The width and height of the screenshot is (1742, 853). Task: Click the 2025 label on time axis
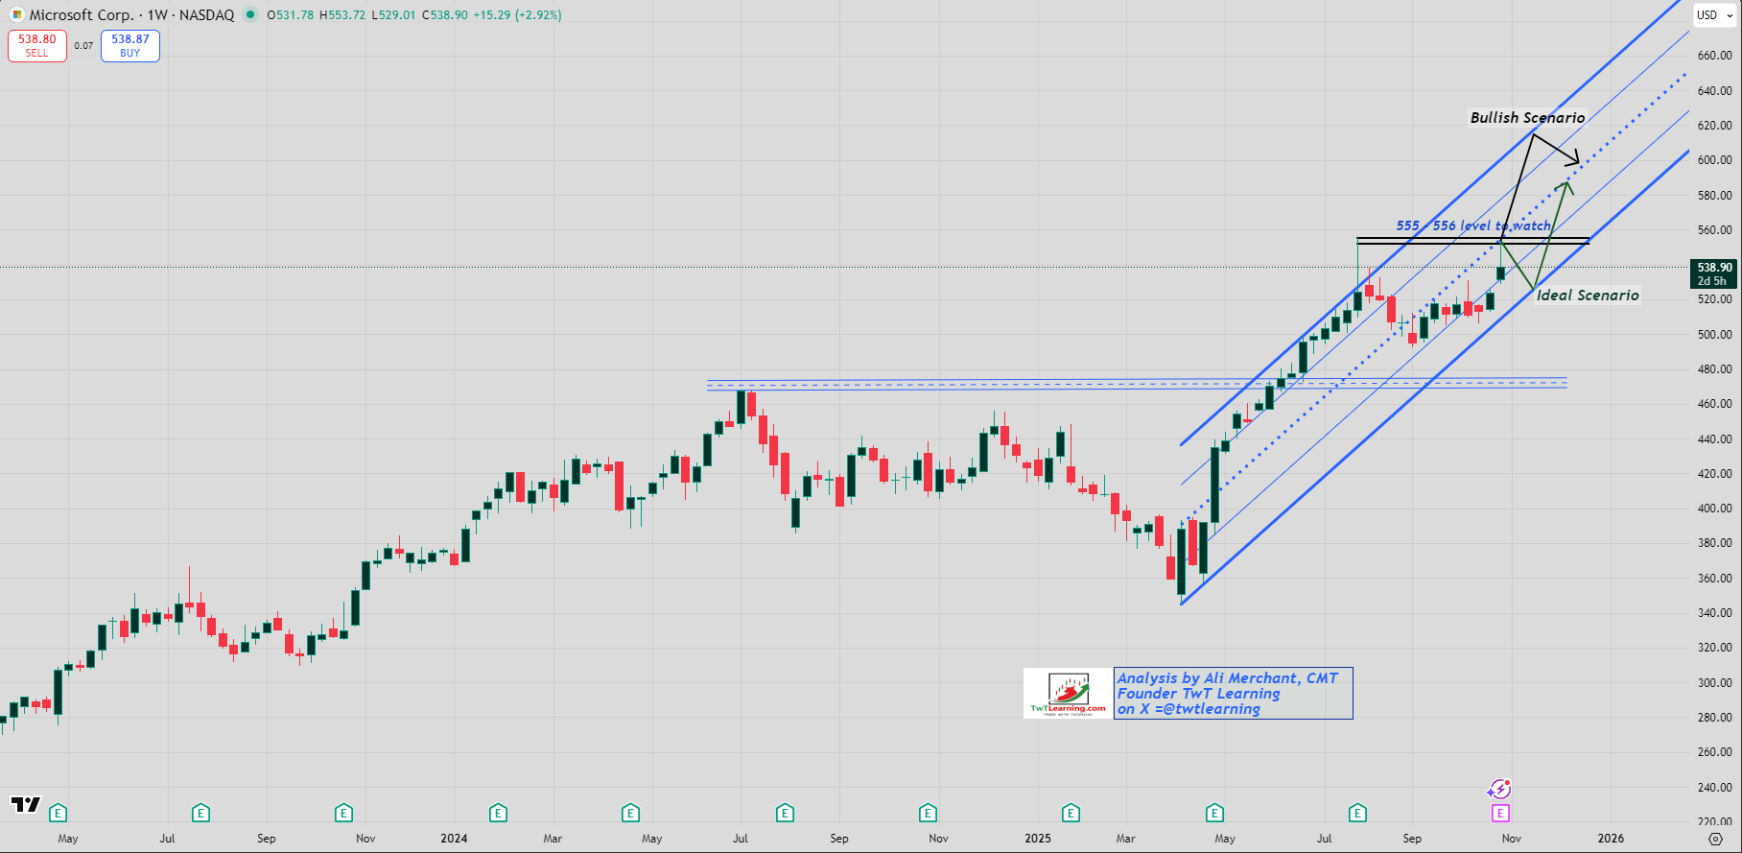click(1038, 839)
